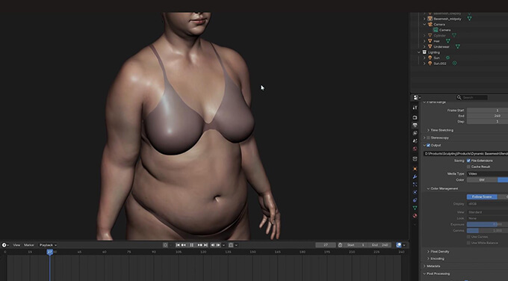This screenshot has width=508, height=281.
Task: Expand the Time Stretching panel
Action: coord(428,130)
